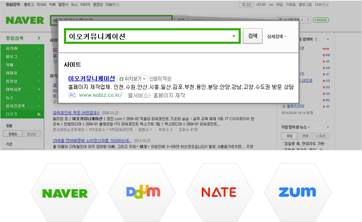The image size is (362, 222).
Task: Open 블로그 in the green sidebar
Action: pyautogui.click(x=22, y=56)
